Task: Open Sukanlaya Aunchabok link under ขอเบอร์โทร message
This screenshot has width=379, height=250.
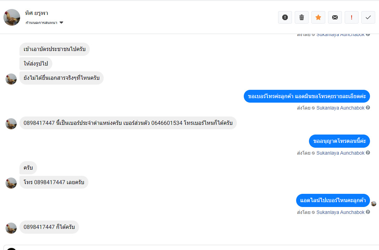Action: pyautogui.click(x=340, y=108)
